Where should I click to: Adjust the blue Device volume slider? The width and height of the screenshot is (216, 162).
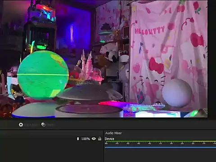[x=160, y=148]
